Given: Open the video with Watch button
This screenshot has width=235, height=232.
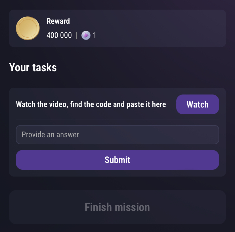Looking at the screenshot, I should point(198,104).
